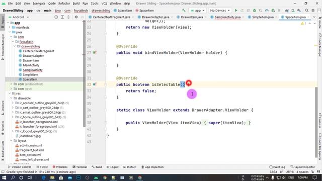This screenshot has height=181, width=322.
Task: Open the Refactor menu
Action: click(x=64, y=4)
